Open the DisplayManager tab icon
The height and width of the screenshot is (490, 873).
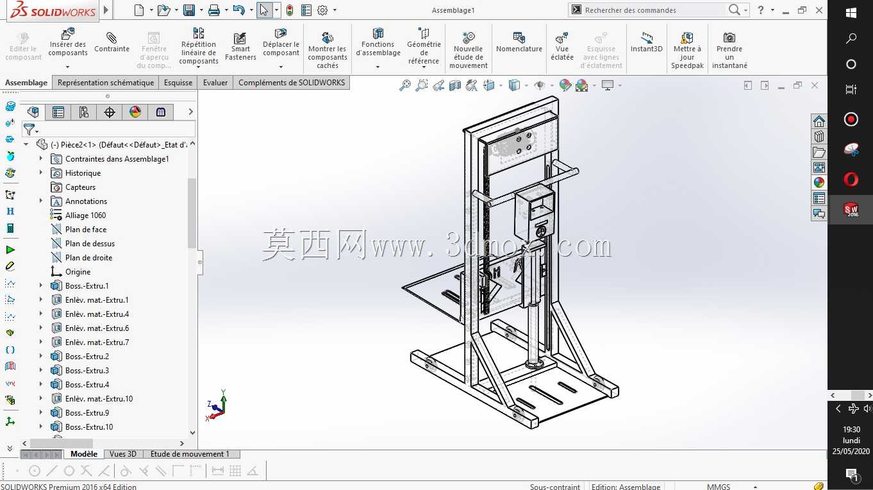pos(135,112)
